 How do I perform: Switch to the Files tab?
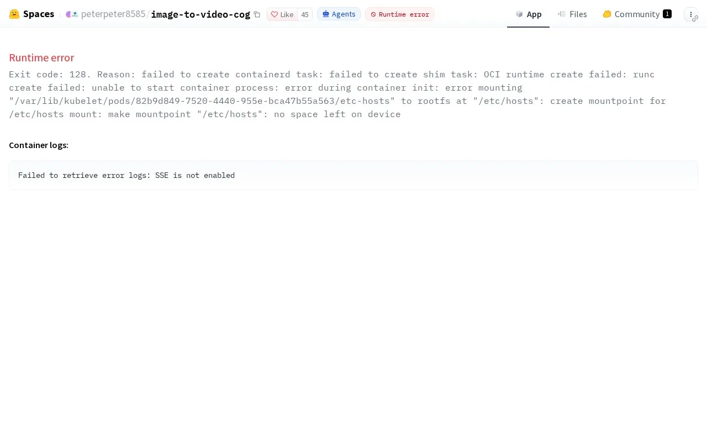tap(572, 14)
